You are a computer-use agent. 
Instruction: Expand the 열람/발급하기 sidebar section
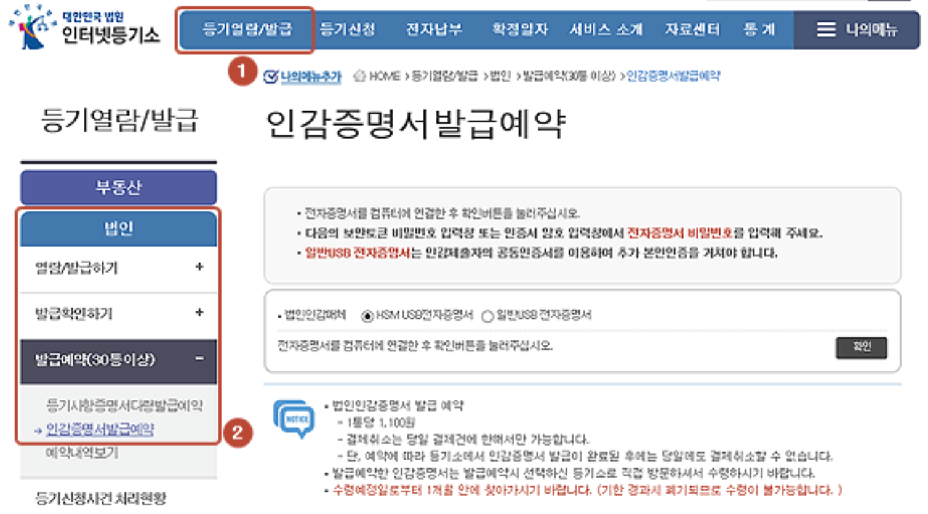(x=118, y=267)
